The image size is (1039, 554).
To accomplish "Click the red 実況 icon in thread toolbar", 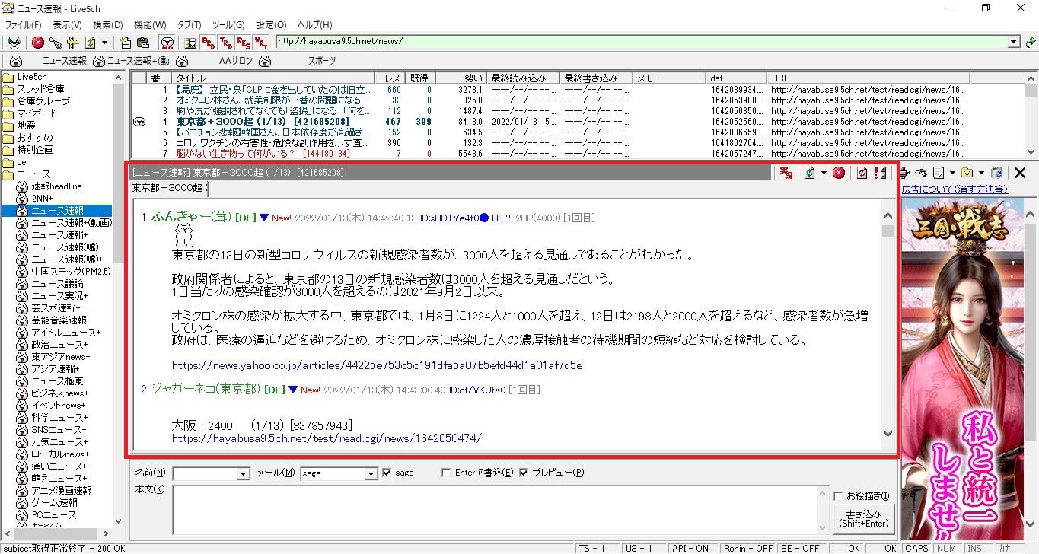I will (786, 173).
